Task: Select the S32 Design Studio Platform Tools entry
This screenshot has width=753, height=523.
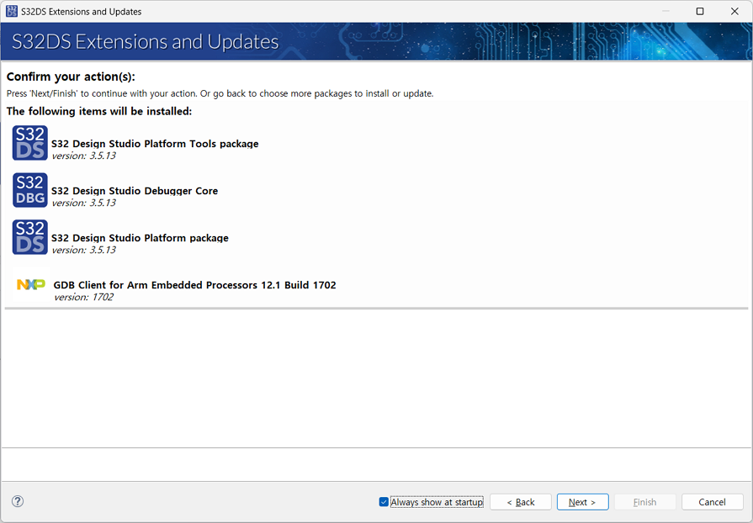Action: [155, 144]
